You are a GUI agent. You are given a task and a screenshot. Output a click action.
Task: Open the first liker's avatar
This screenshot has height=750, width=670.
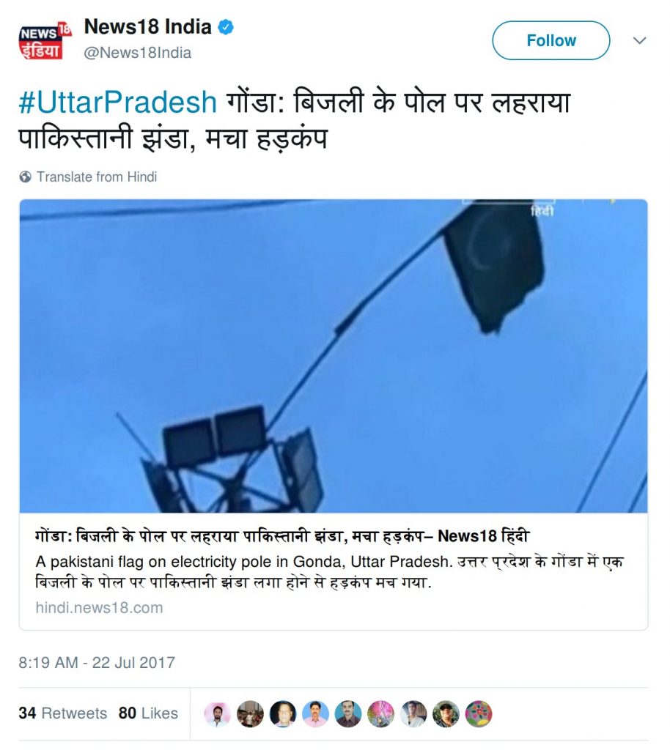pyautogui.click(x=218, y=714)
